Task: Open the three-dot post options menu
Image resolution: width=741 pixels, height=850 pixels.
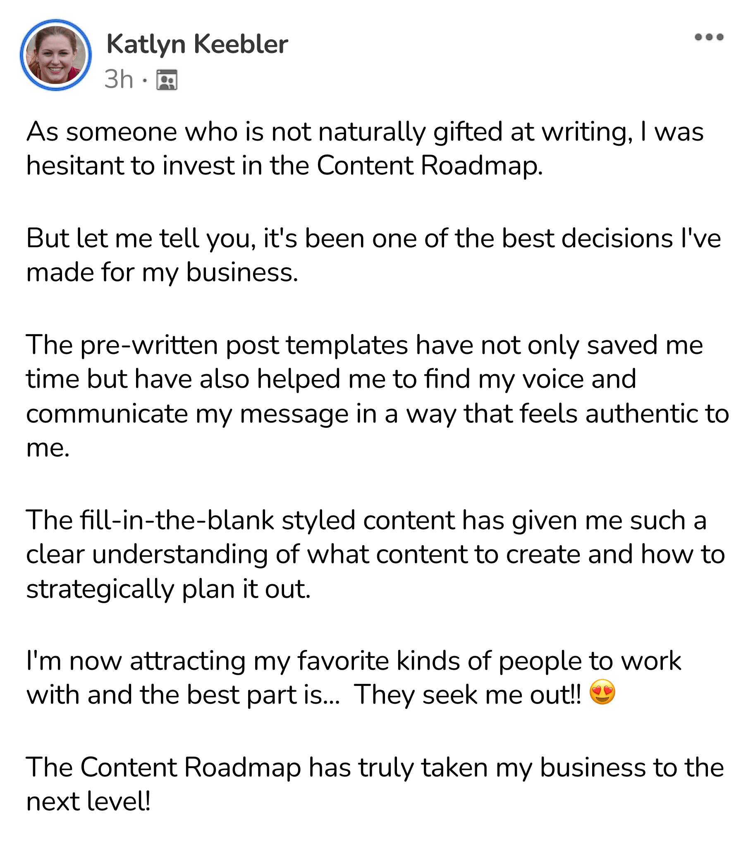Action: pos(709,37)
